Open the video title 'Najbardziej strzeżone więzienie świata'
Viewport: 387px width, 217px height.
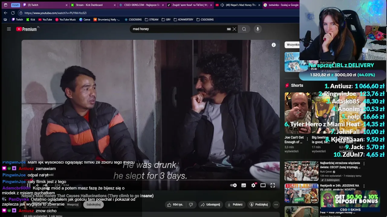click(340, 165)
